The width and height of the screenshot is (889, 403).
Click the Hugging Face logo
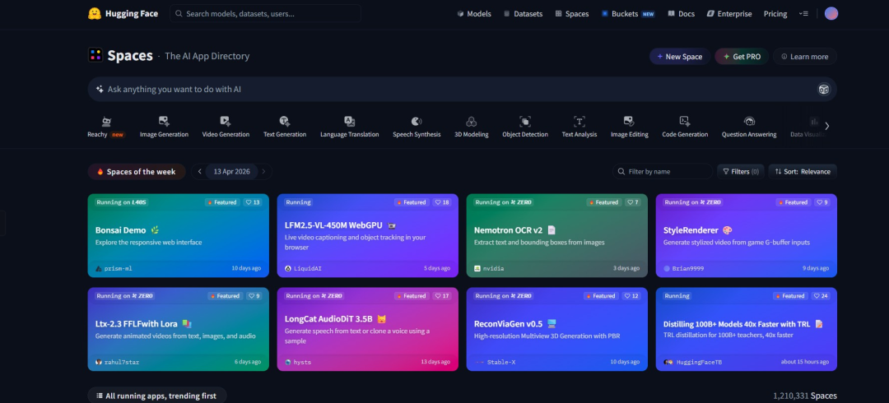point(95,14)
